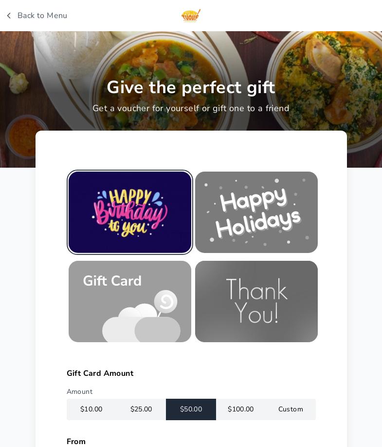Click the selected $50.00 amount
382x447 pixels.
191,409
